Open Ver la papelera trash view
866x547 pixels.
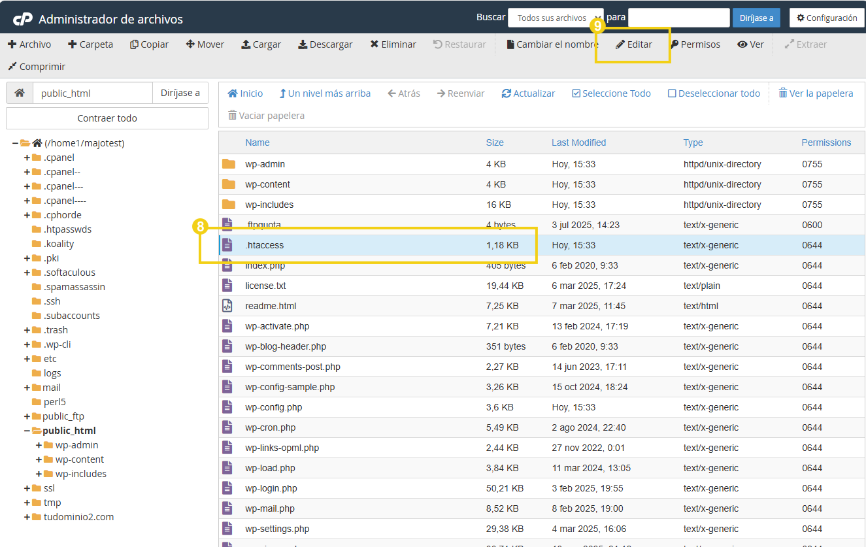pyautogui.click(x=816, y=93)
